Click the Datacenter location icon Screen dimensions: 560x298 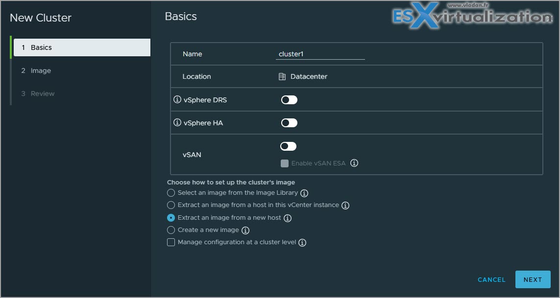(x=282, y=76)
